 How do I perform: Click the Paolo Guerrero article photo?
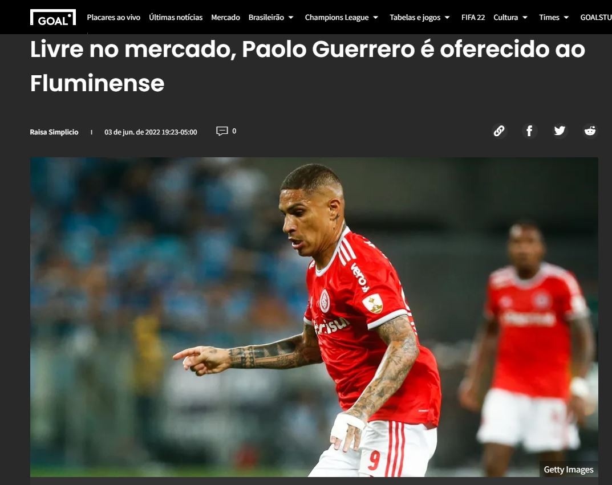tap(314, 317)
